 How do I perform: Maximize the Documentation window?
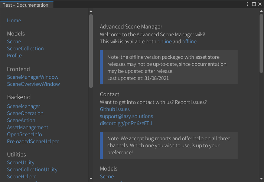pyautogui.click(x=254, y=4)
